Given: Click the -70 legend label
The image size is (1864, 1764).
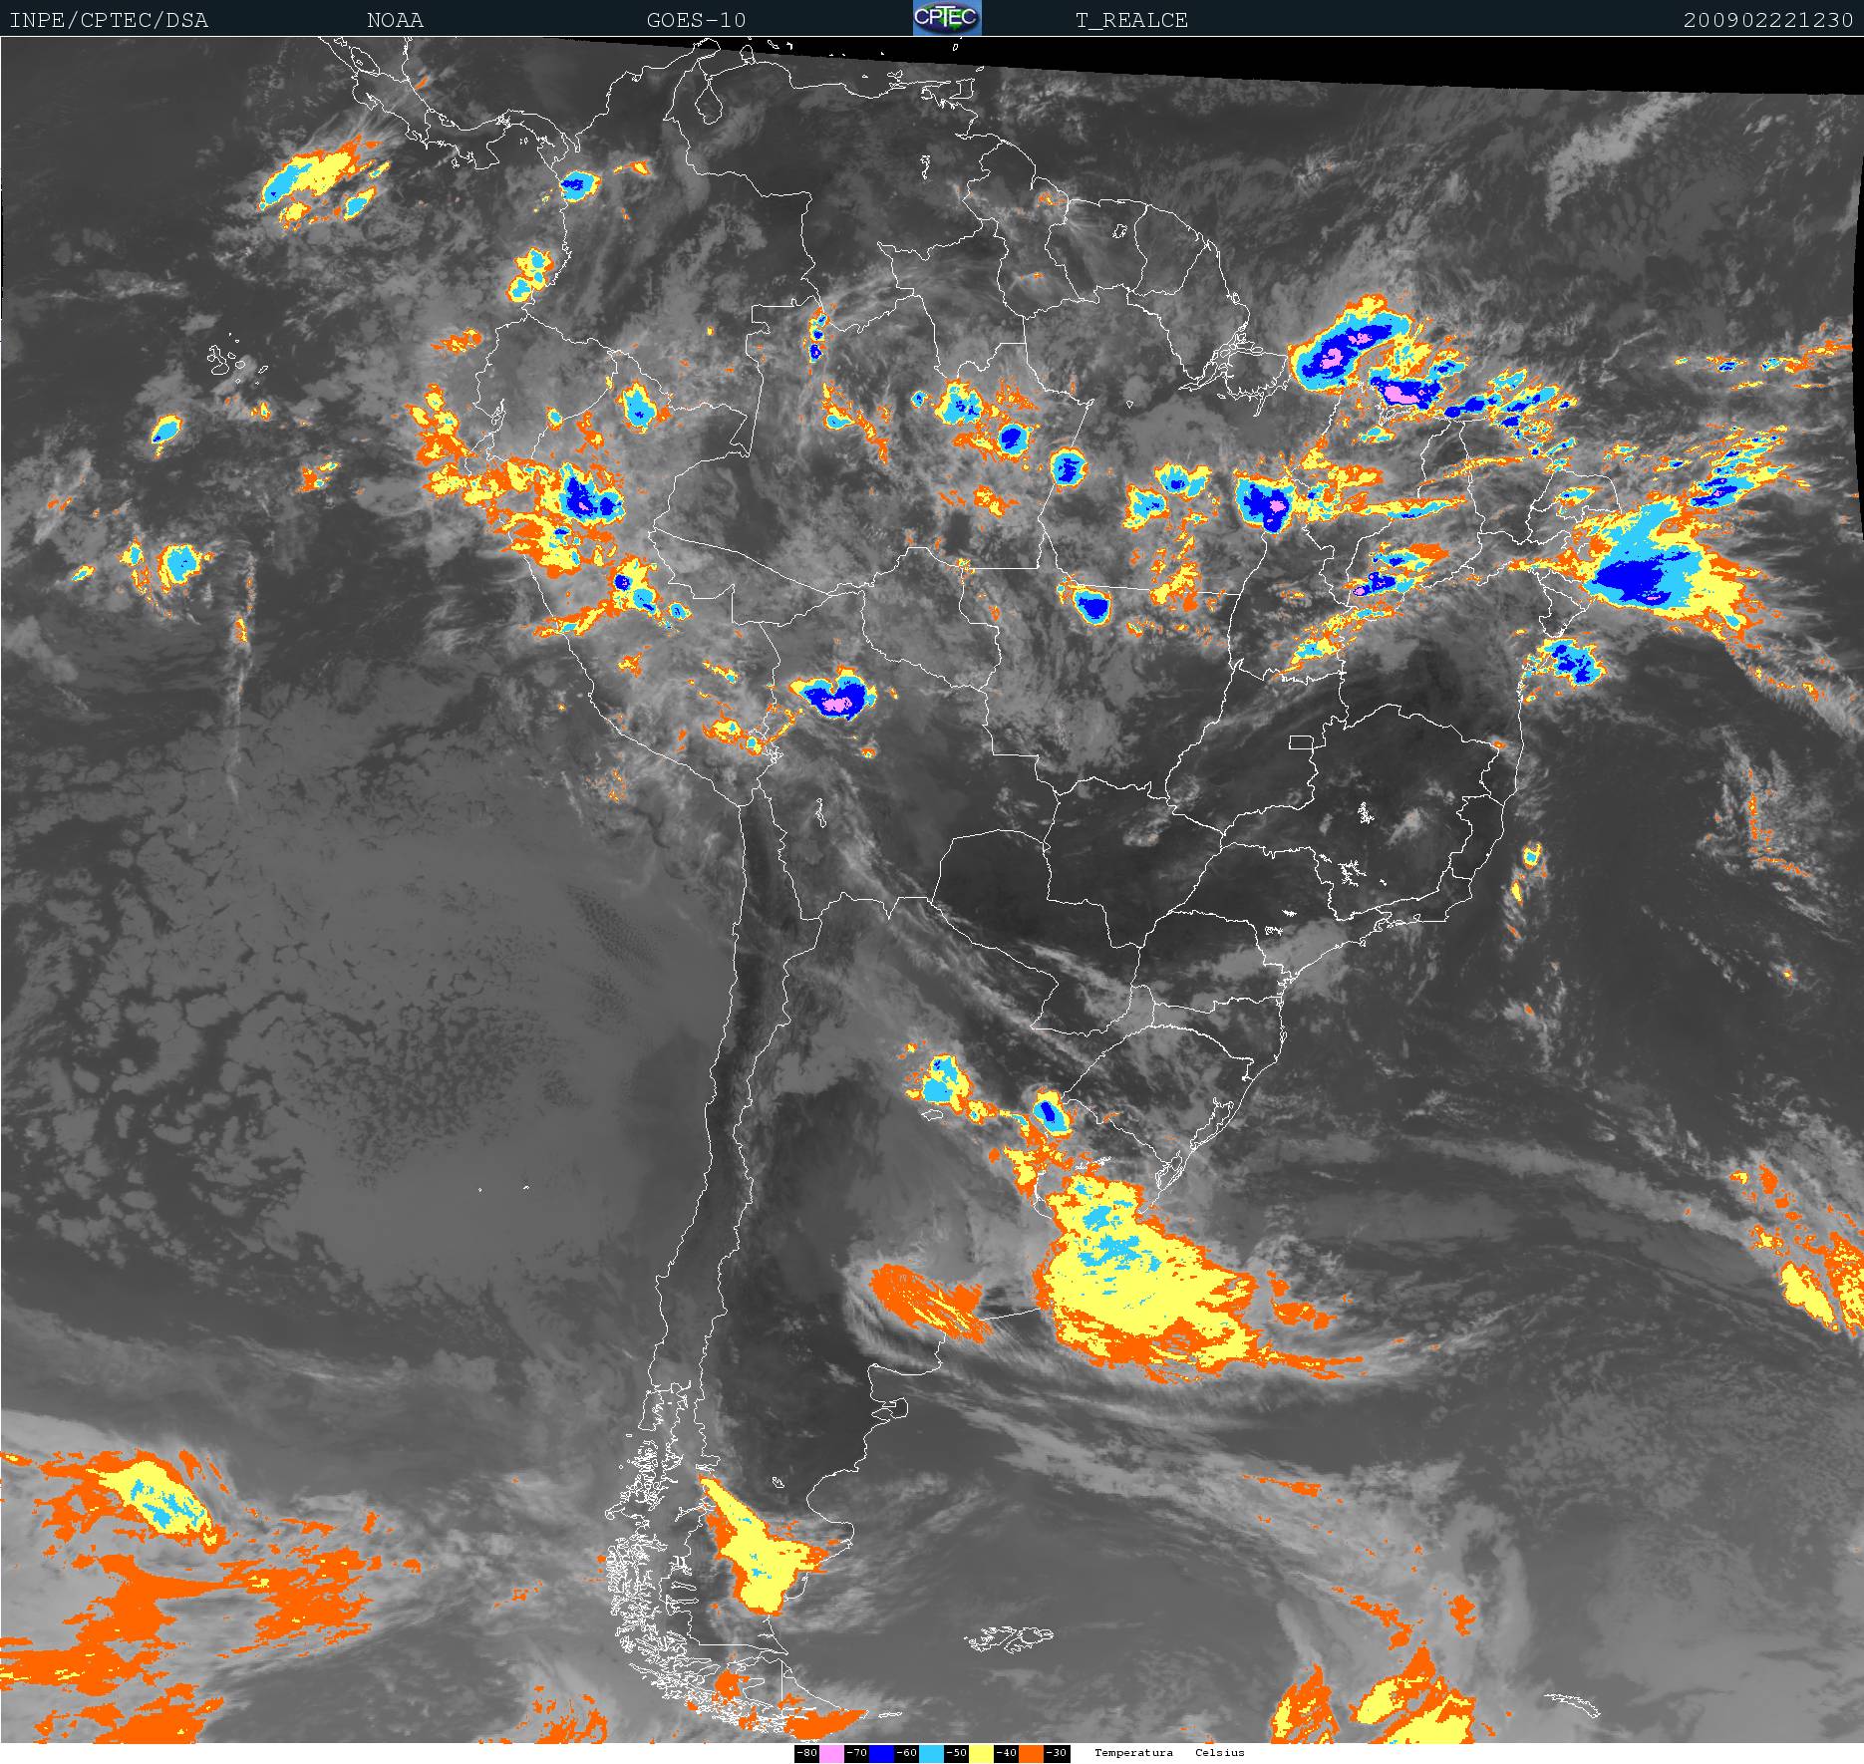Looking at the screenshot, I should [x=856, y=1753].
